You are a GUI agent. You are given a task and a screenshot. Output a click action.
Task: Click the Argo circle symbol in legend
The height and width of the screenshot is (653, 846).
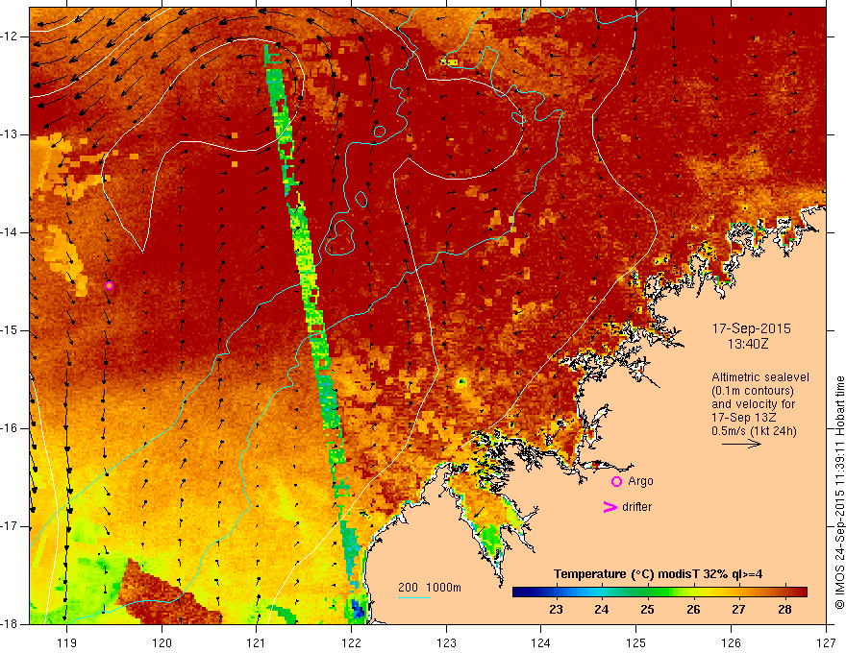coord(616,481)
